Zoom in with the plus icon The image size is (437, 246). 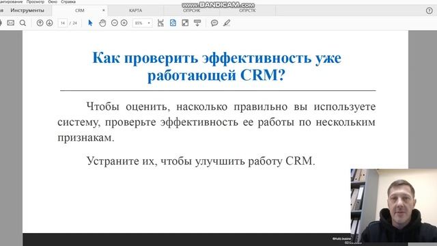pyautogui.click(x=124, y=23)
